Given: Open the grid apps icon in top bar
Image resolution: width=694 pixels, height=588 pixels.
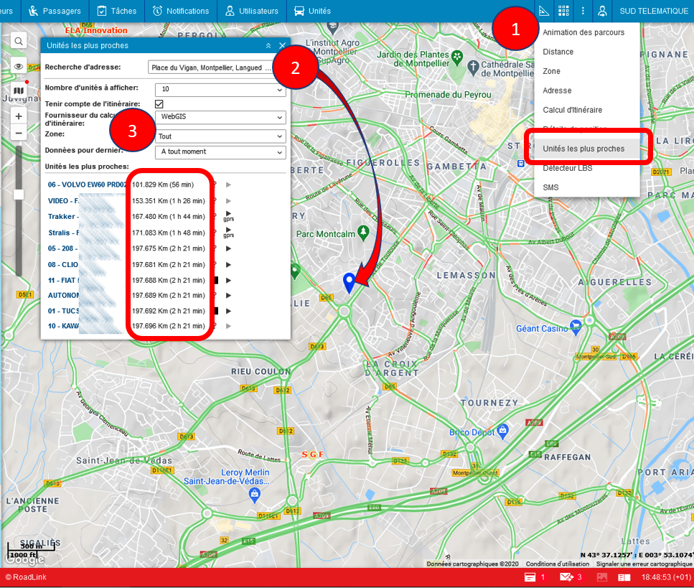Looking at the screenshot, I should click(563, 11).
